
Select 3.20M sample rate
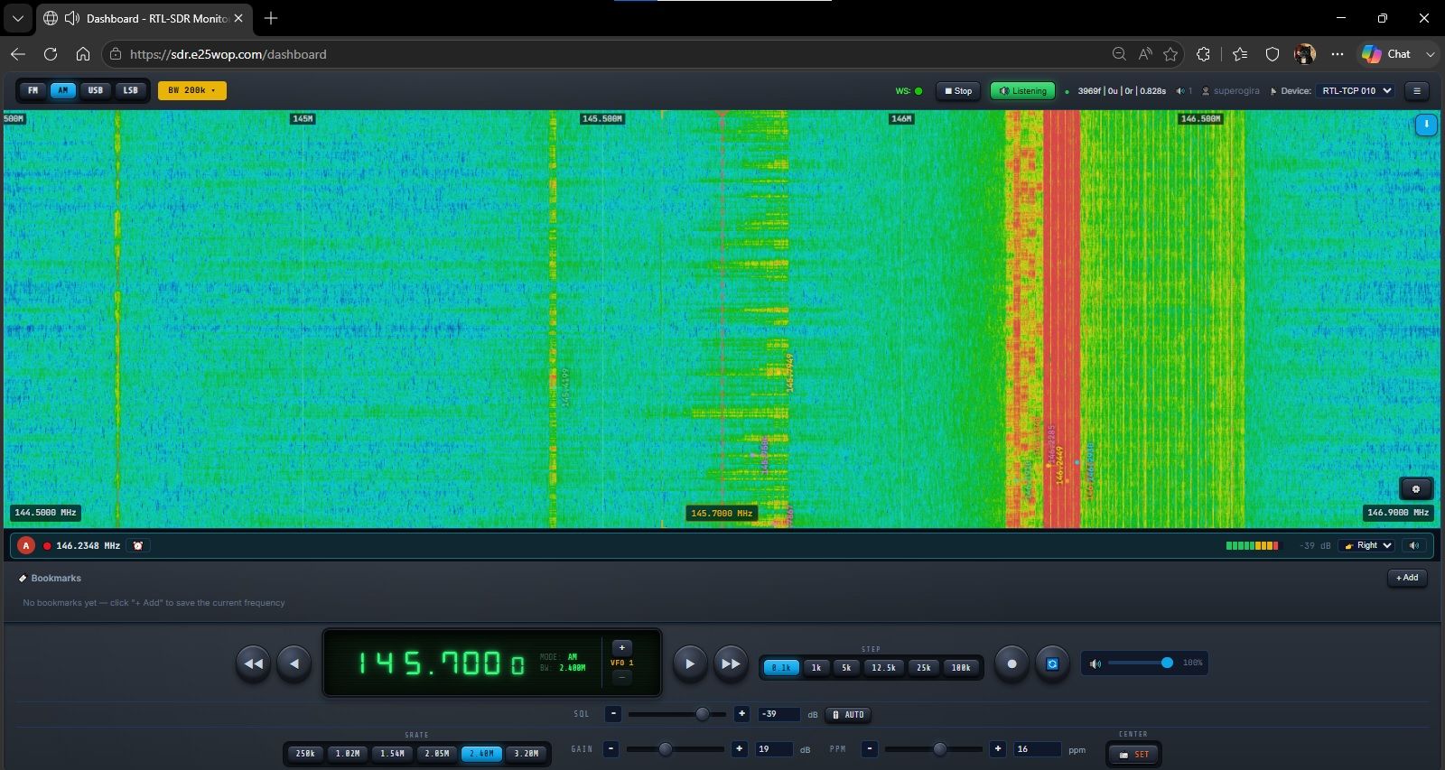(x=527, y=754)
